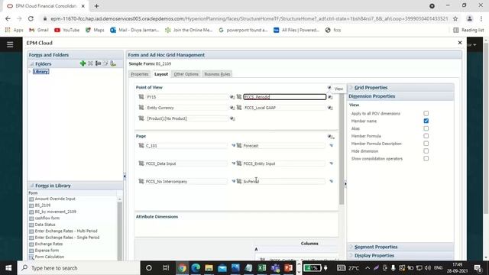Open PowerPoint from the taskbar
The height and width of the screenshot is (275, 489).
click(x=289, y=268)
